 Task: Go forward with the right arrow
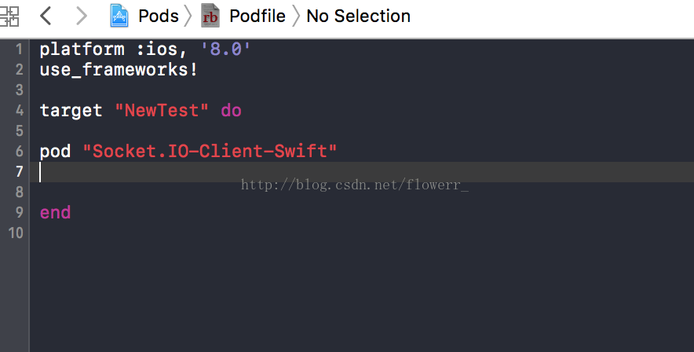pos(82,16)
